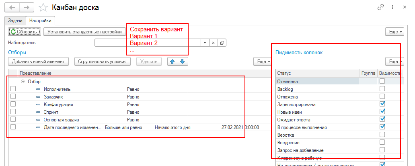Select the Backlog status row
This screenshot has width=415, height=166.
(x=340, y=89)
